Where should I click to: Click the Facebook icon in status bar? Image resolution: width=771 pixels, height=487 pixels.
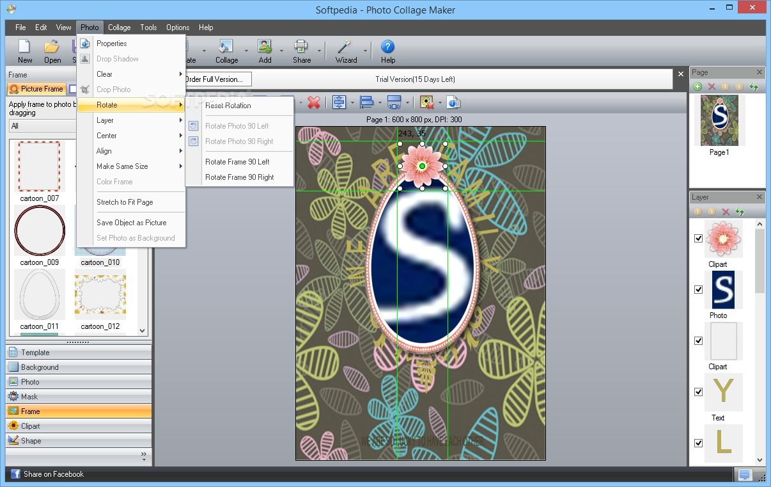15,474
